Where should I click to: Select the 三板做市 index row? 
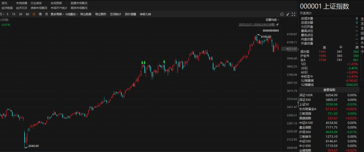329,136
